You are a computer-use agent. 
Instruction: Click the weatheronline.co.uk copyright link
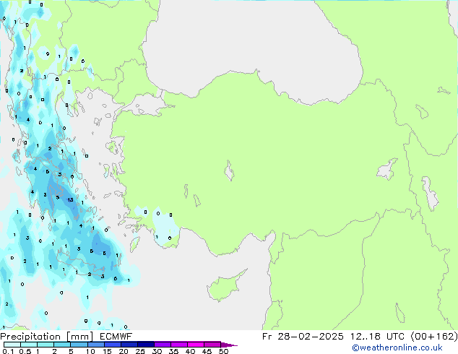pos(397,347)
